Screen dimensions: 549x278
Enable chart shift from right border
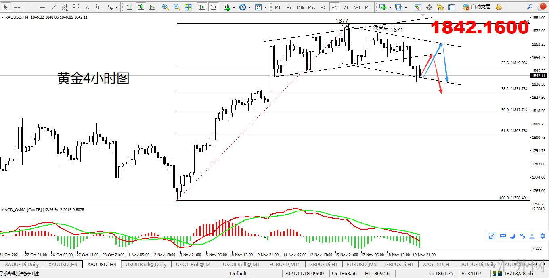[214, 7]
